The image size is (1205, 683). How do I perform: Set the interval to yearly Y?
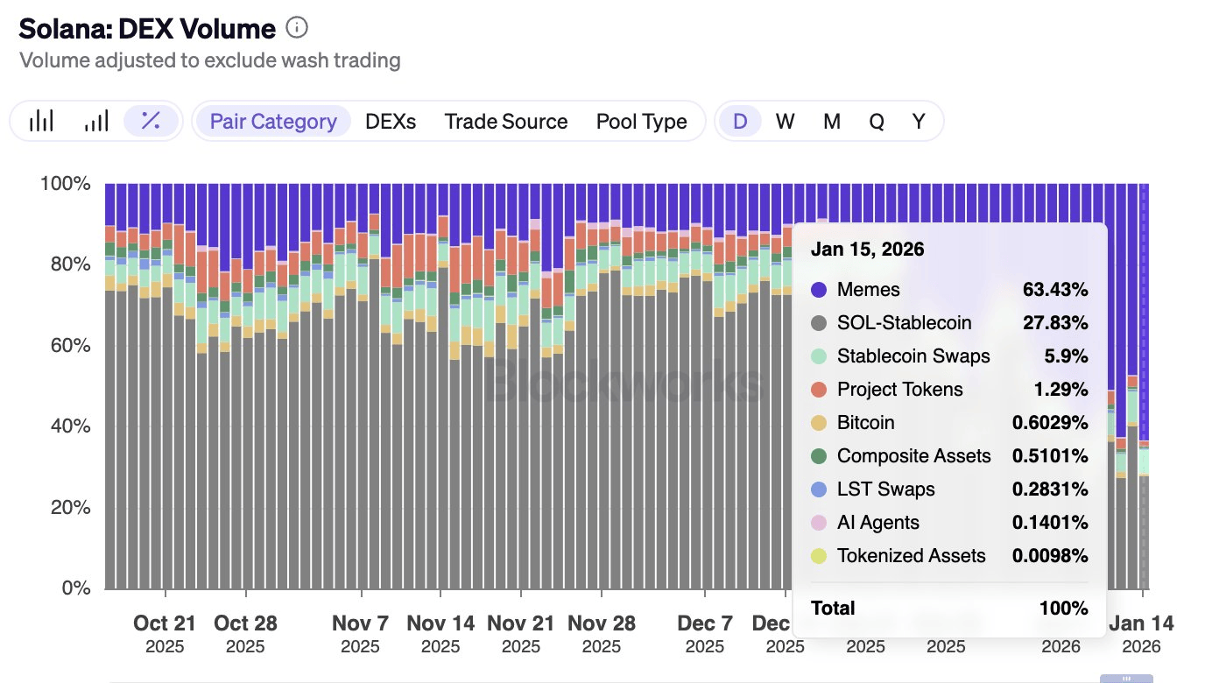(x=918, y=121)
